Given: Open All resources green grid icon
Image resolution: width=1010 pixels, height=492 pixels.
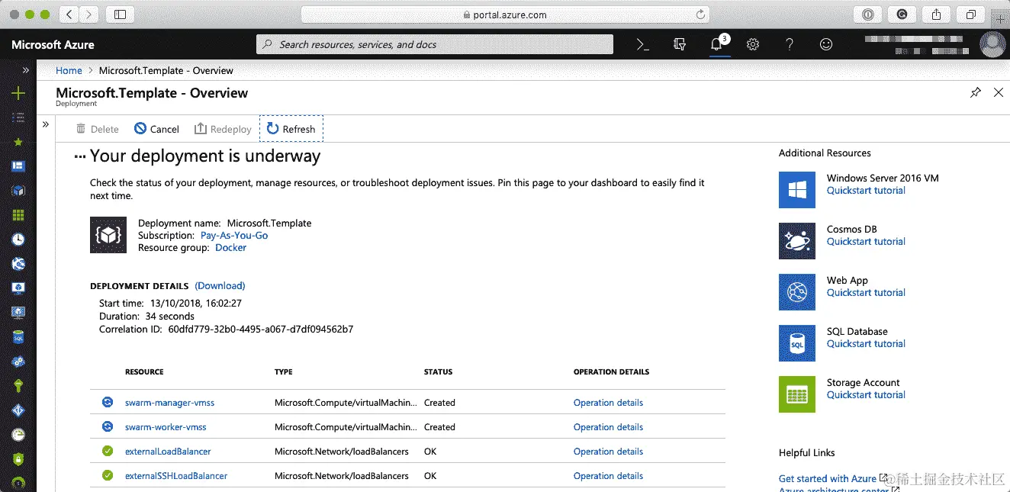Looking at the screenshot, I should [x=18, y=215].
